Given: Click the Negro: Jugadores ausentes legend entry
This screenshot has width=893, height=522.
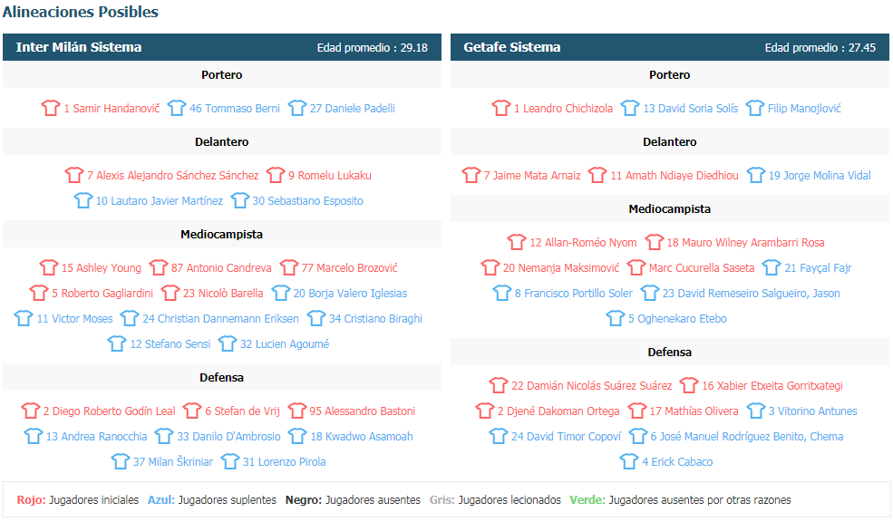Looking at the screenshot, I should point(353,500).
